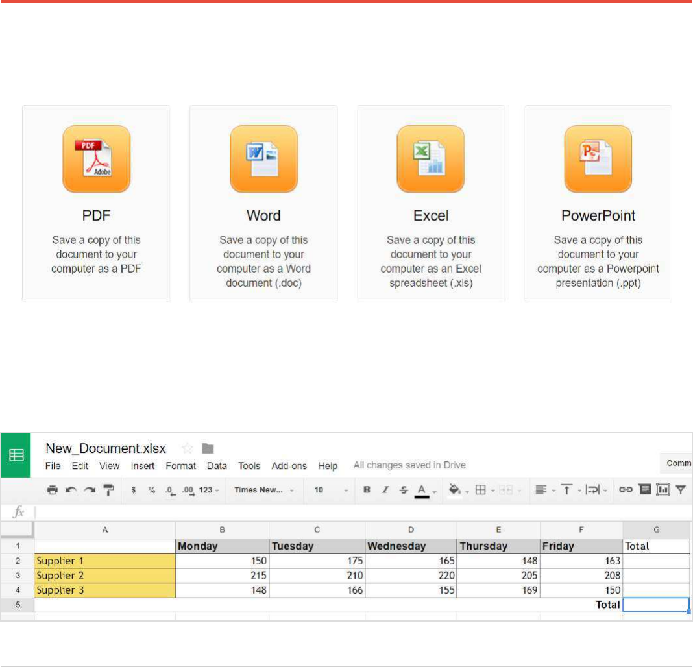The height and width of the screenshot is (667, 693).
Task: Click the PowerPoint heading link
Action: point(598,215)
